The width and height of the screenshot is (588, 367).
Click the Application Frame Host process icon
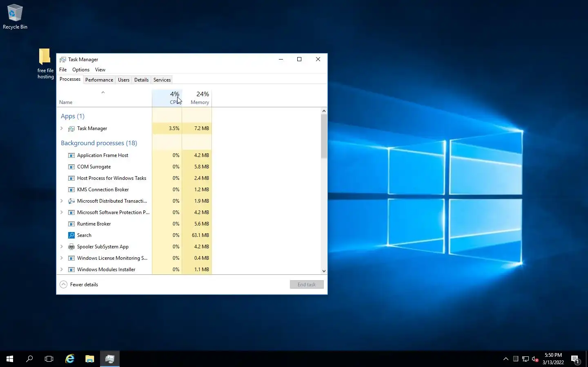click(x=71, y=155)
